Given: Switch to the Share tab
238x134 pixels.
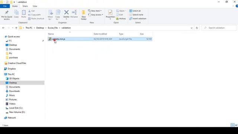Looking at the screenshot, I should (x=25, y=6).
